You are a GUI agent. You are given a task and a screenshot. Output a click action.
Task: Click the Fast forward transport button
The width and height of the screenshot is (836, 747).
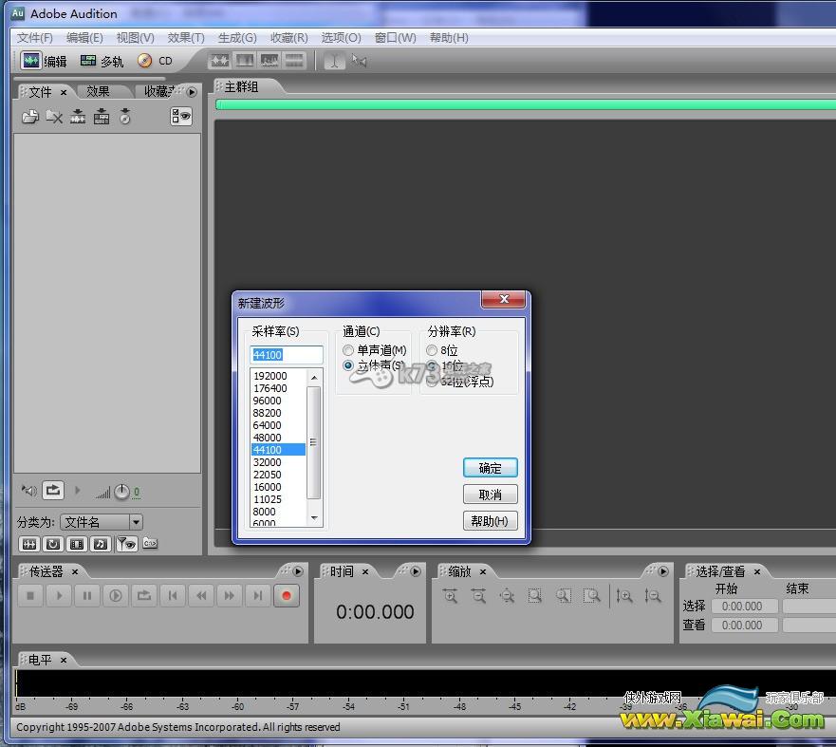click(230, 595)
